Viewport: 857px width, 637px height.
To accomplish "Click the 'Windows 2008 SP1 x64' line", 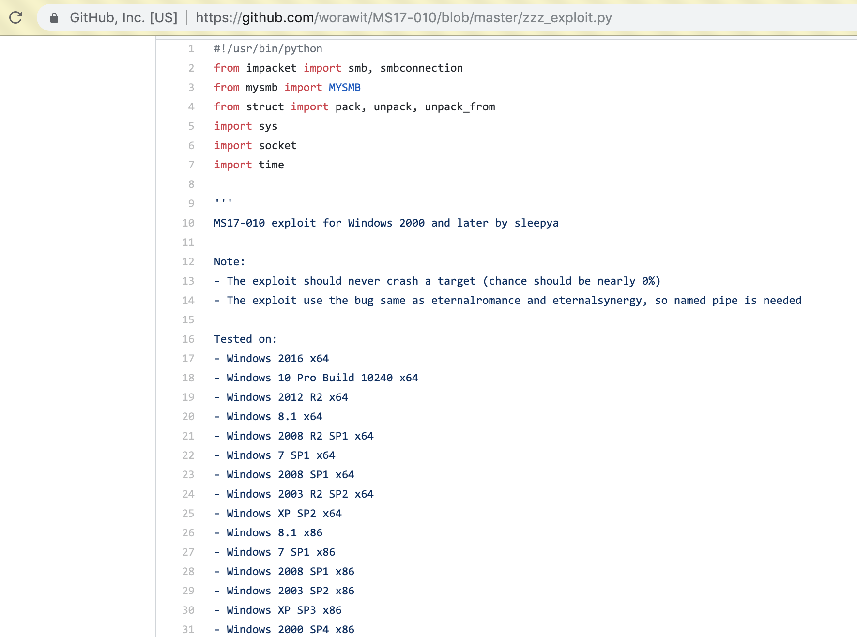I will tap(284, 475).
